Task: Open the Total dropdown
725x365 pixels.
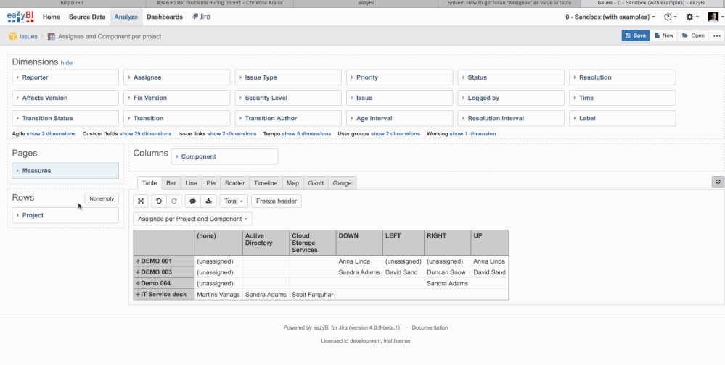Action: (234, 201)
